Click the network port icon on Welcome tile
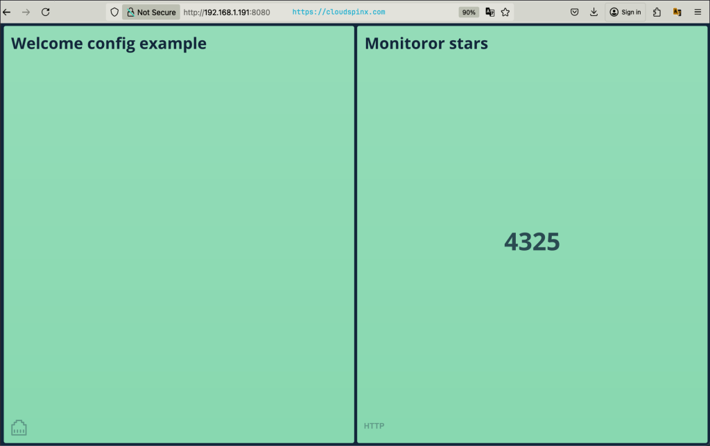The width and height of the screenshot is (710, 446). coord(19,427)
